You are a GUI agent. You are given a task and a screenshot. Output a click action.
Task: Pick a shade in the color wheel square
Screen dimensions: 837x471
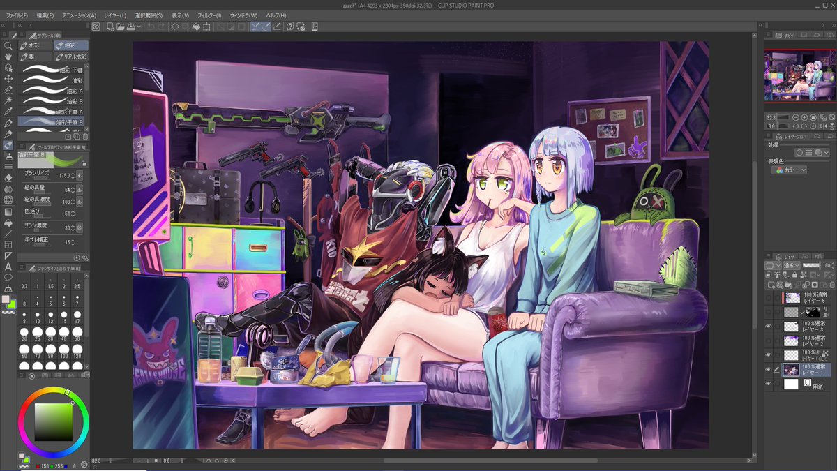[54, 421]
